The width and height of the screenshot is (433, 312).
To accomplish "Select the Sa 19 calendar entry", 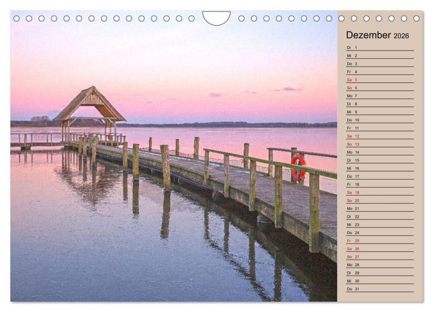I will click(380, 193).
